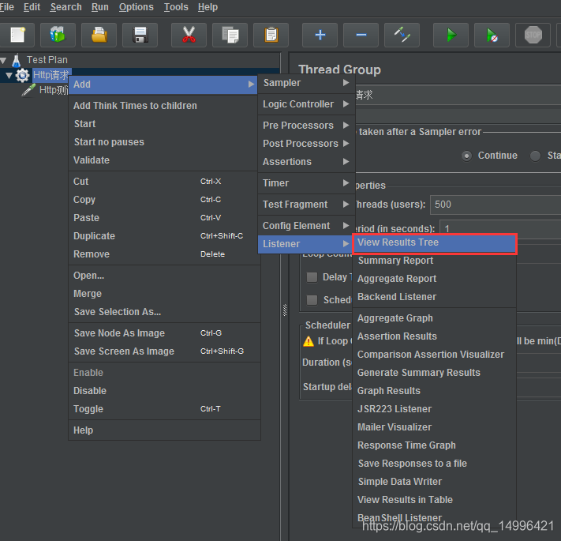Screen dimensions: 561x541
Task: Expand the Sampler submenu
Action: (306, 83)
